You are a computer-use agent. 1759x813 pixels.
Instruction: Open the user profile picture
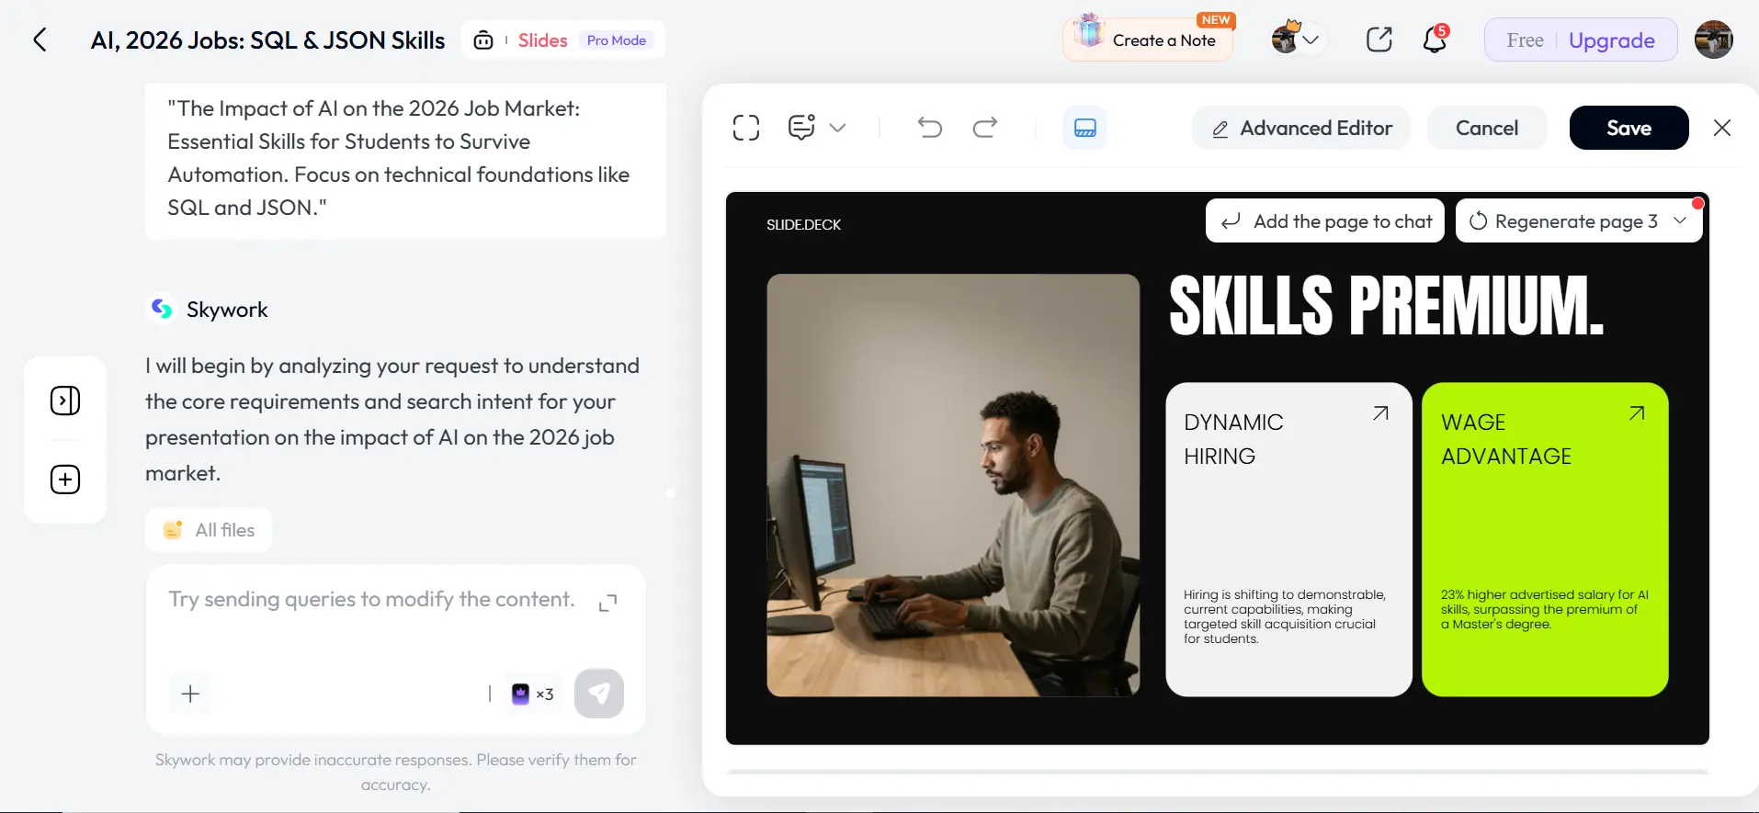tap(1713, 40)
